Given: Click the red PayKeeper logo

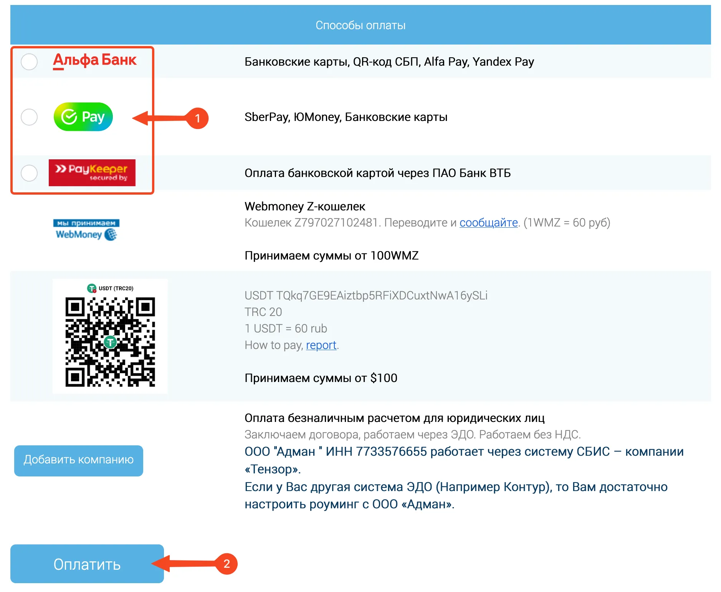Looking at the screenshot, I should click(x=92, y=173).
